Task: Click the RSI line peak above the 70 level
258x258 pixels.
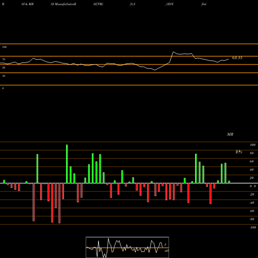Action: pos(173,52)
